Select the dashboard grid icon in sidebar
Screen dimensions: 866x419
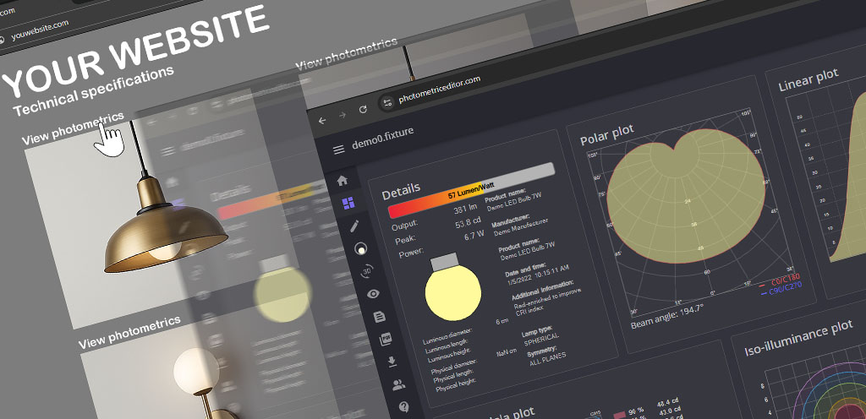point(348,204)
